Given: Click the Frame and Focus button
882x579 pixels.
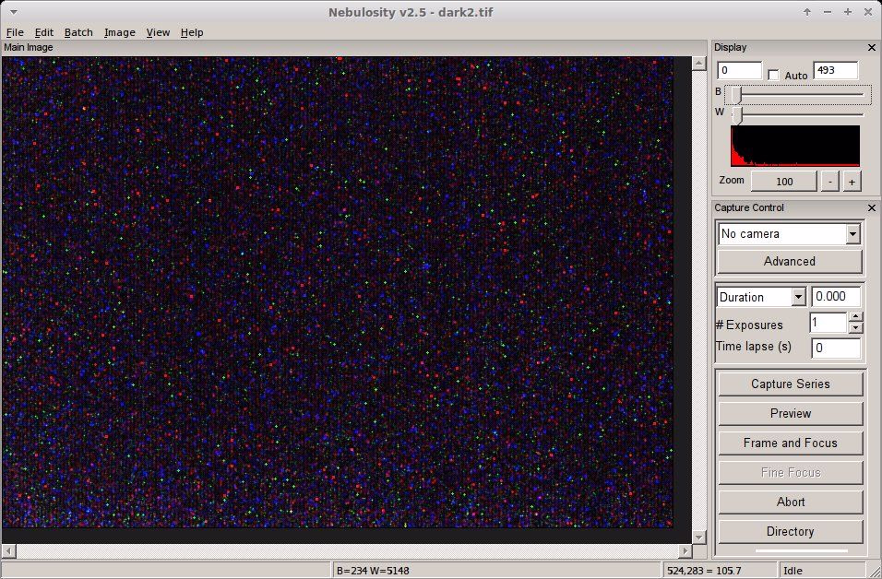Looking at the screenshot, I should (790, 443).
